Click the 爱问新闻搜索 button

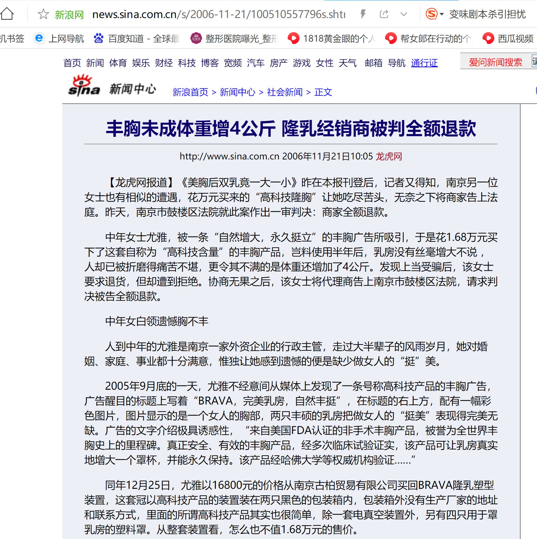pos(495,62)
